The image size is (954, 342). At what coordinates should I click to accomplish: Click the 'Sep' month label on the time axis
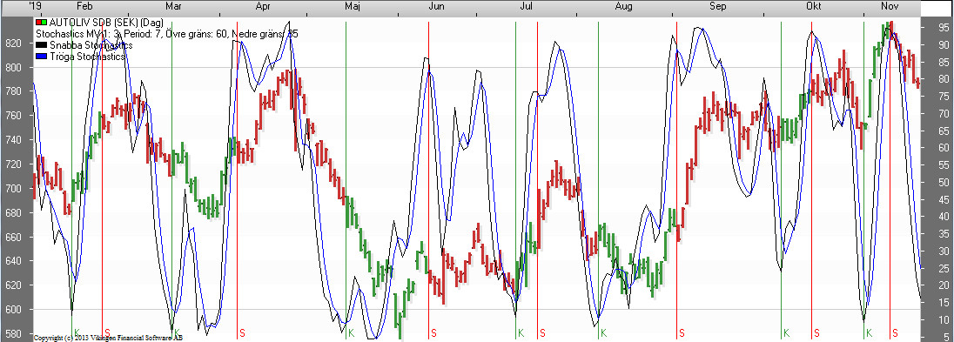coord(718,7)
